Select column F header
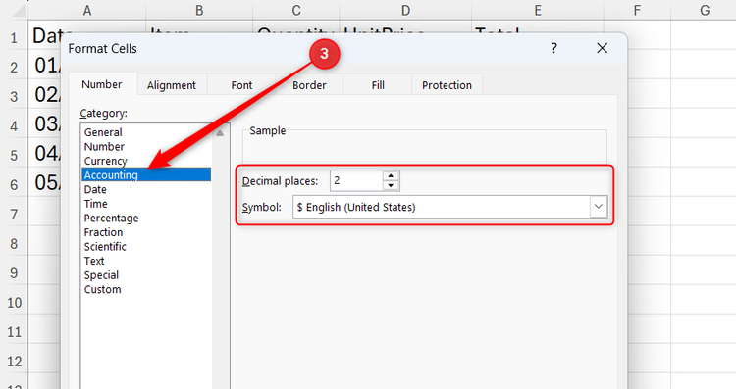736x389 pixels. tap(637, 10)
